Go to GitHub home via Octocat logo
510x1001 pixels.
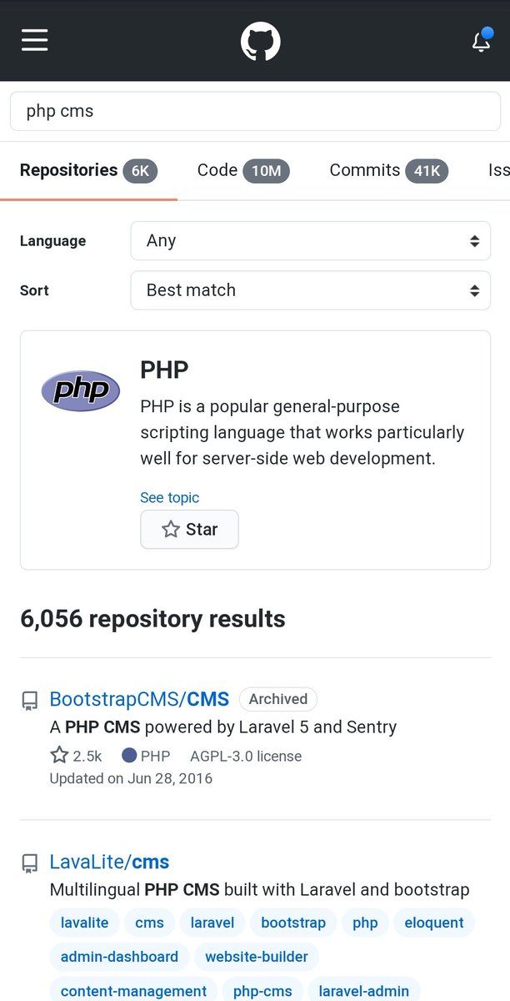[x=261, y=41]
